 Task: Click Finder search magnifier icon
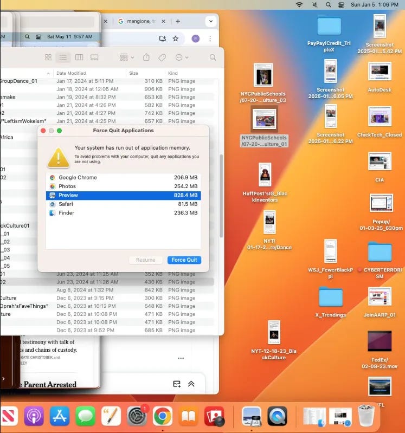click(213, 57)
